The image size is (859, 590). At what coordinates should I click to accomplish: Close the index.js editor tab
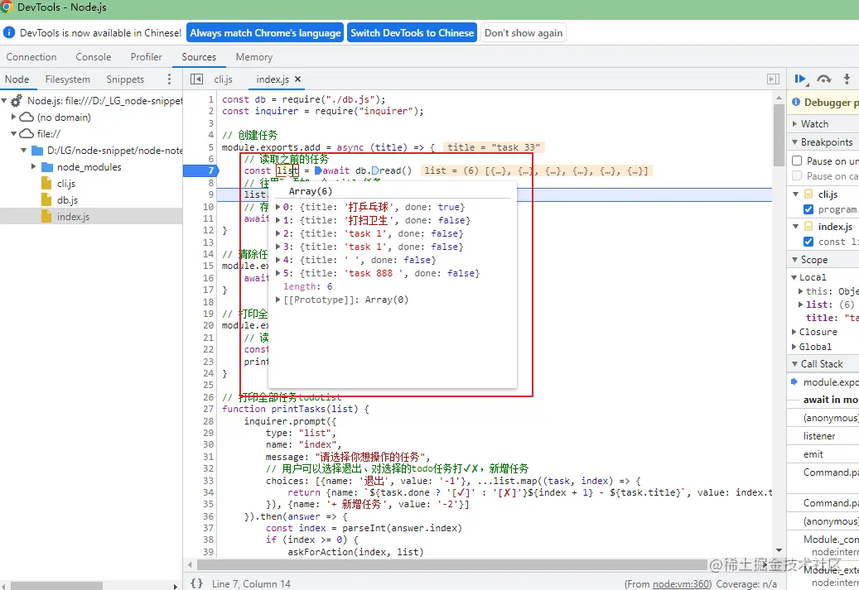coord(298,79)
